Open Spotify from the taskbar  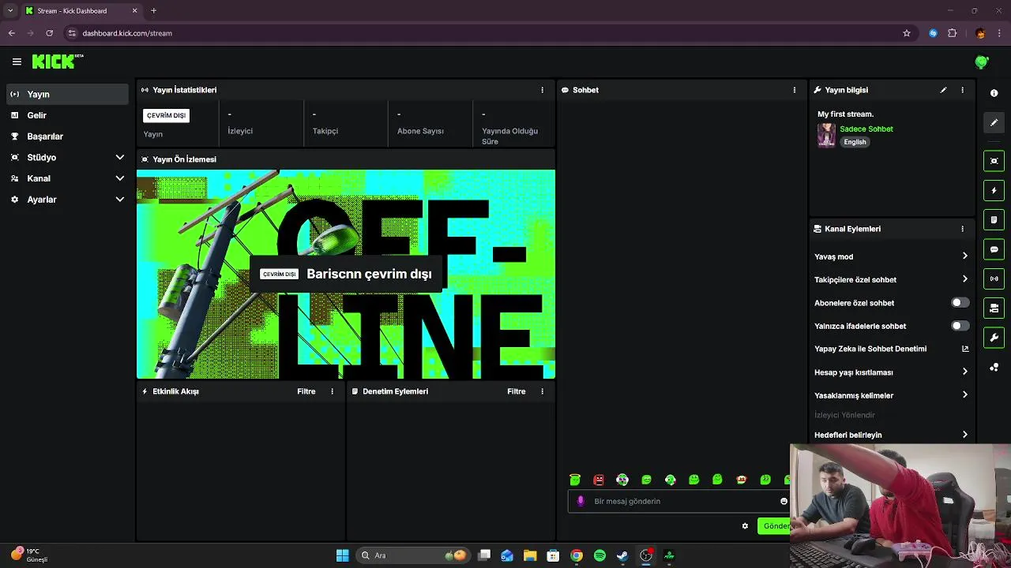599,555
